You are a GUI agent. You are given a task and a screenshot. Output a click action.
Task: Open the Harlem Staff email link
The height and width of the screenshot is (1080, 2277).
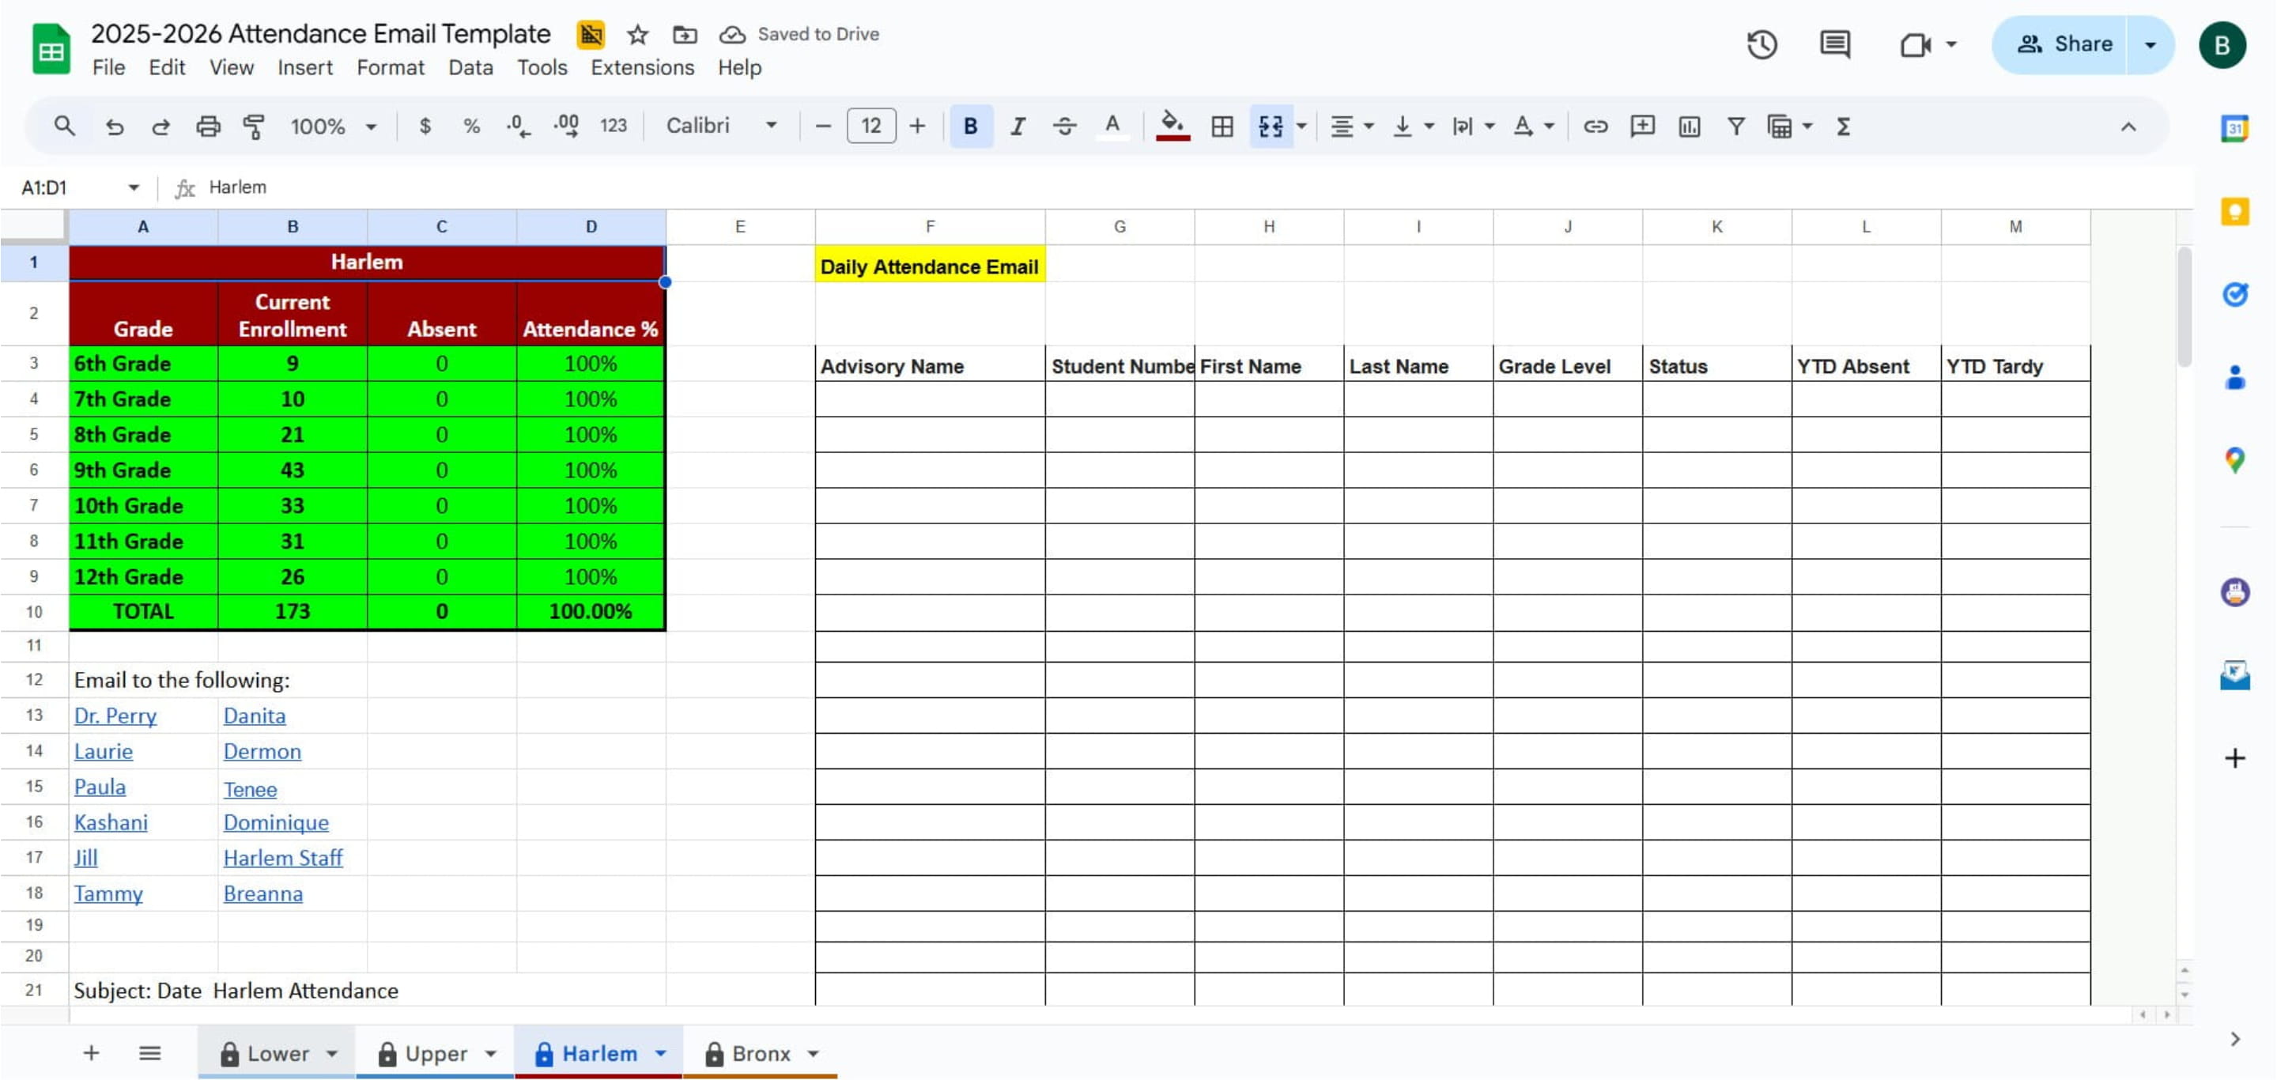click(283, 858)
